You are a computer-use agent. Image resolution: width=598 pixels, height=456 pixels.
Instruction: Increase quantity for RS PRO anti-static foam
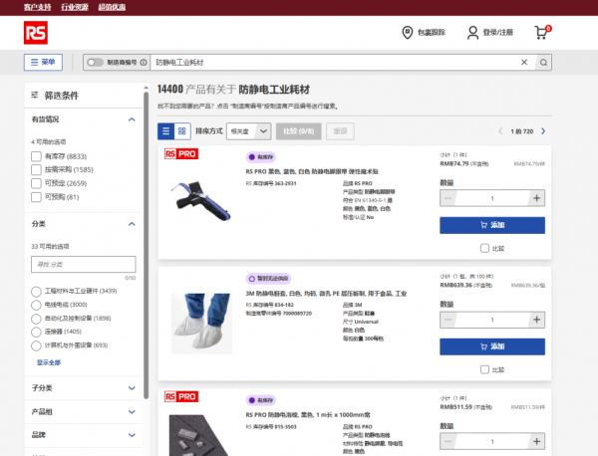536,441
